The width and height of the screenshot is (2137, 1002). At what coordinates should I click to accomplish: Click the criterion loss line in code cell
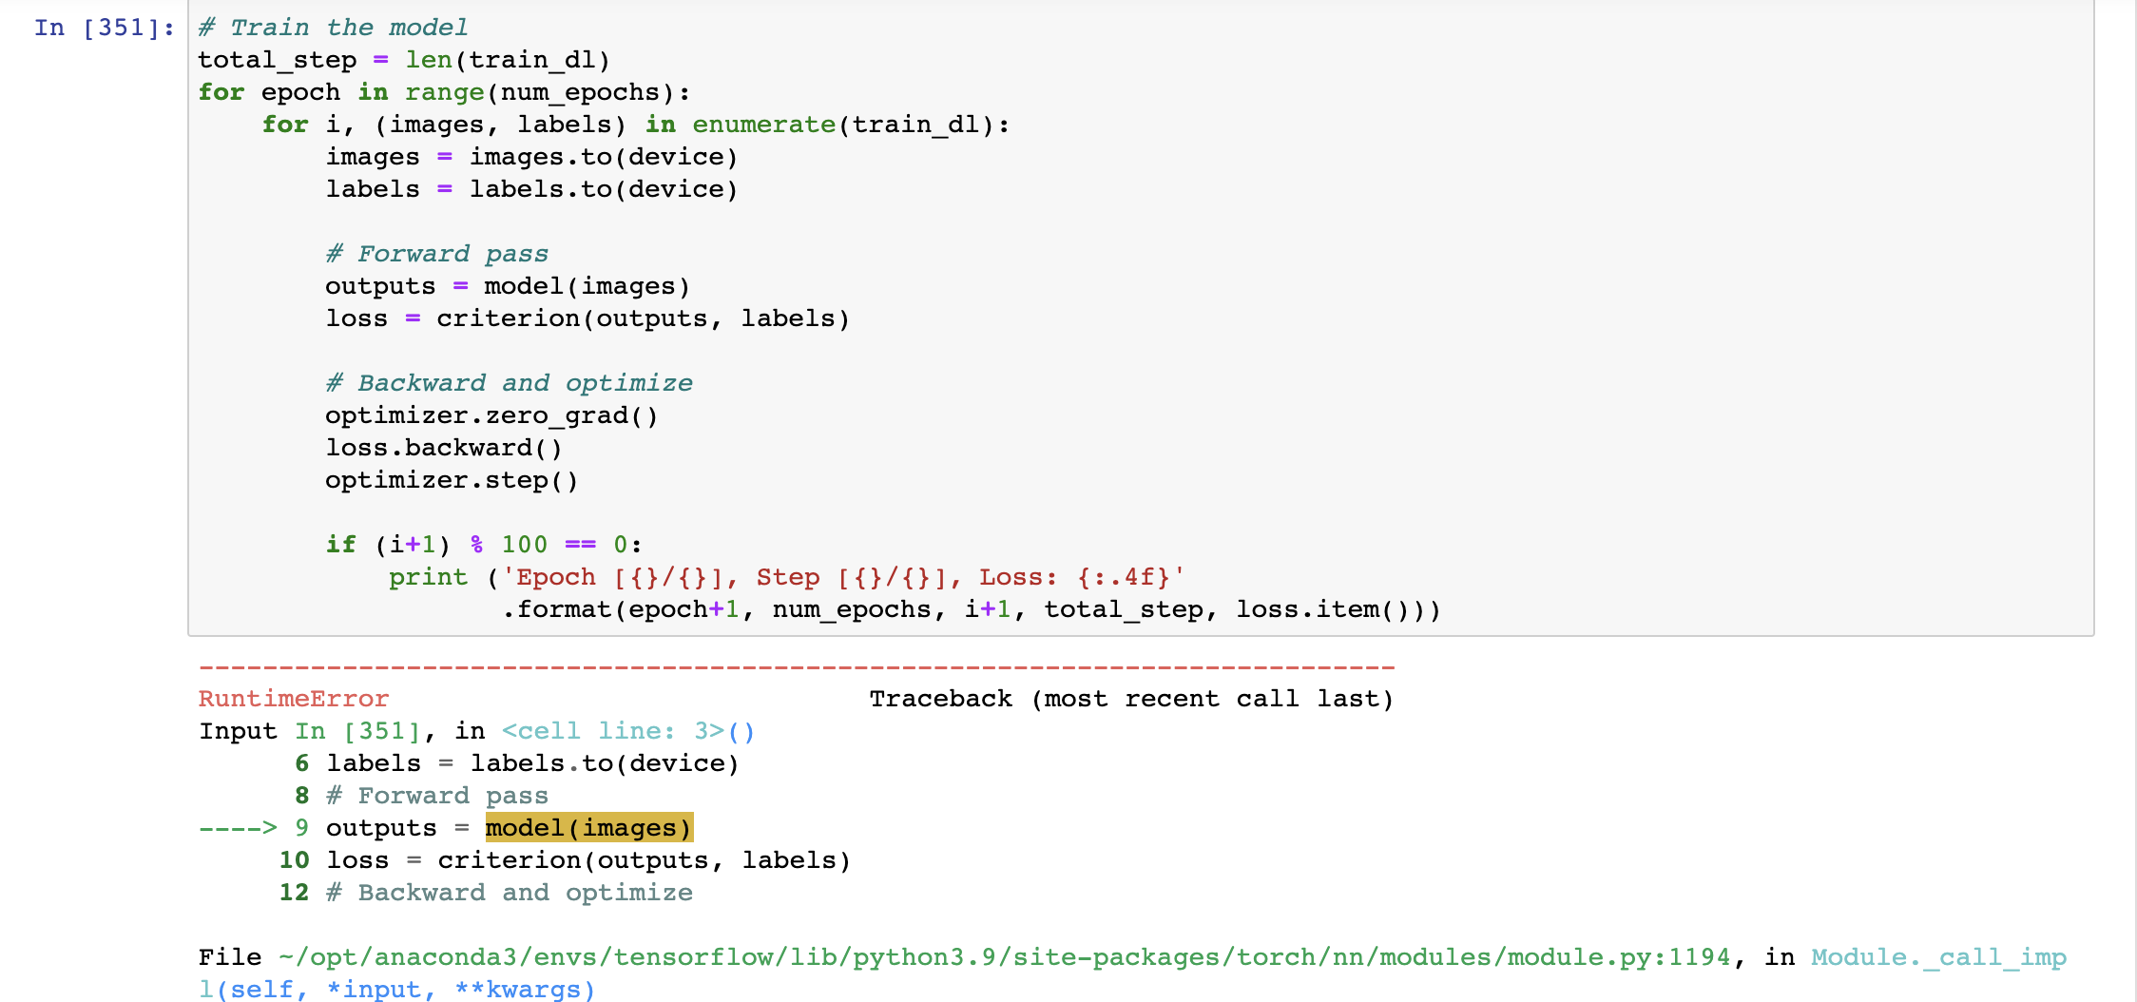point(587,318)
